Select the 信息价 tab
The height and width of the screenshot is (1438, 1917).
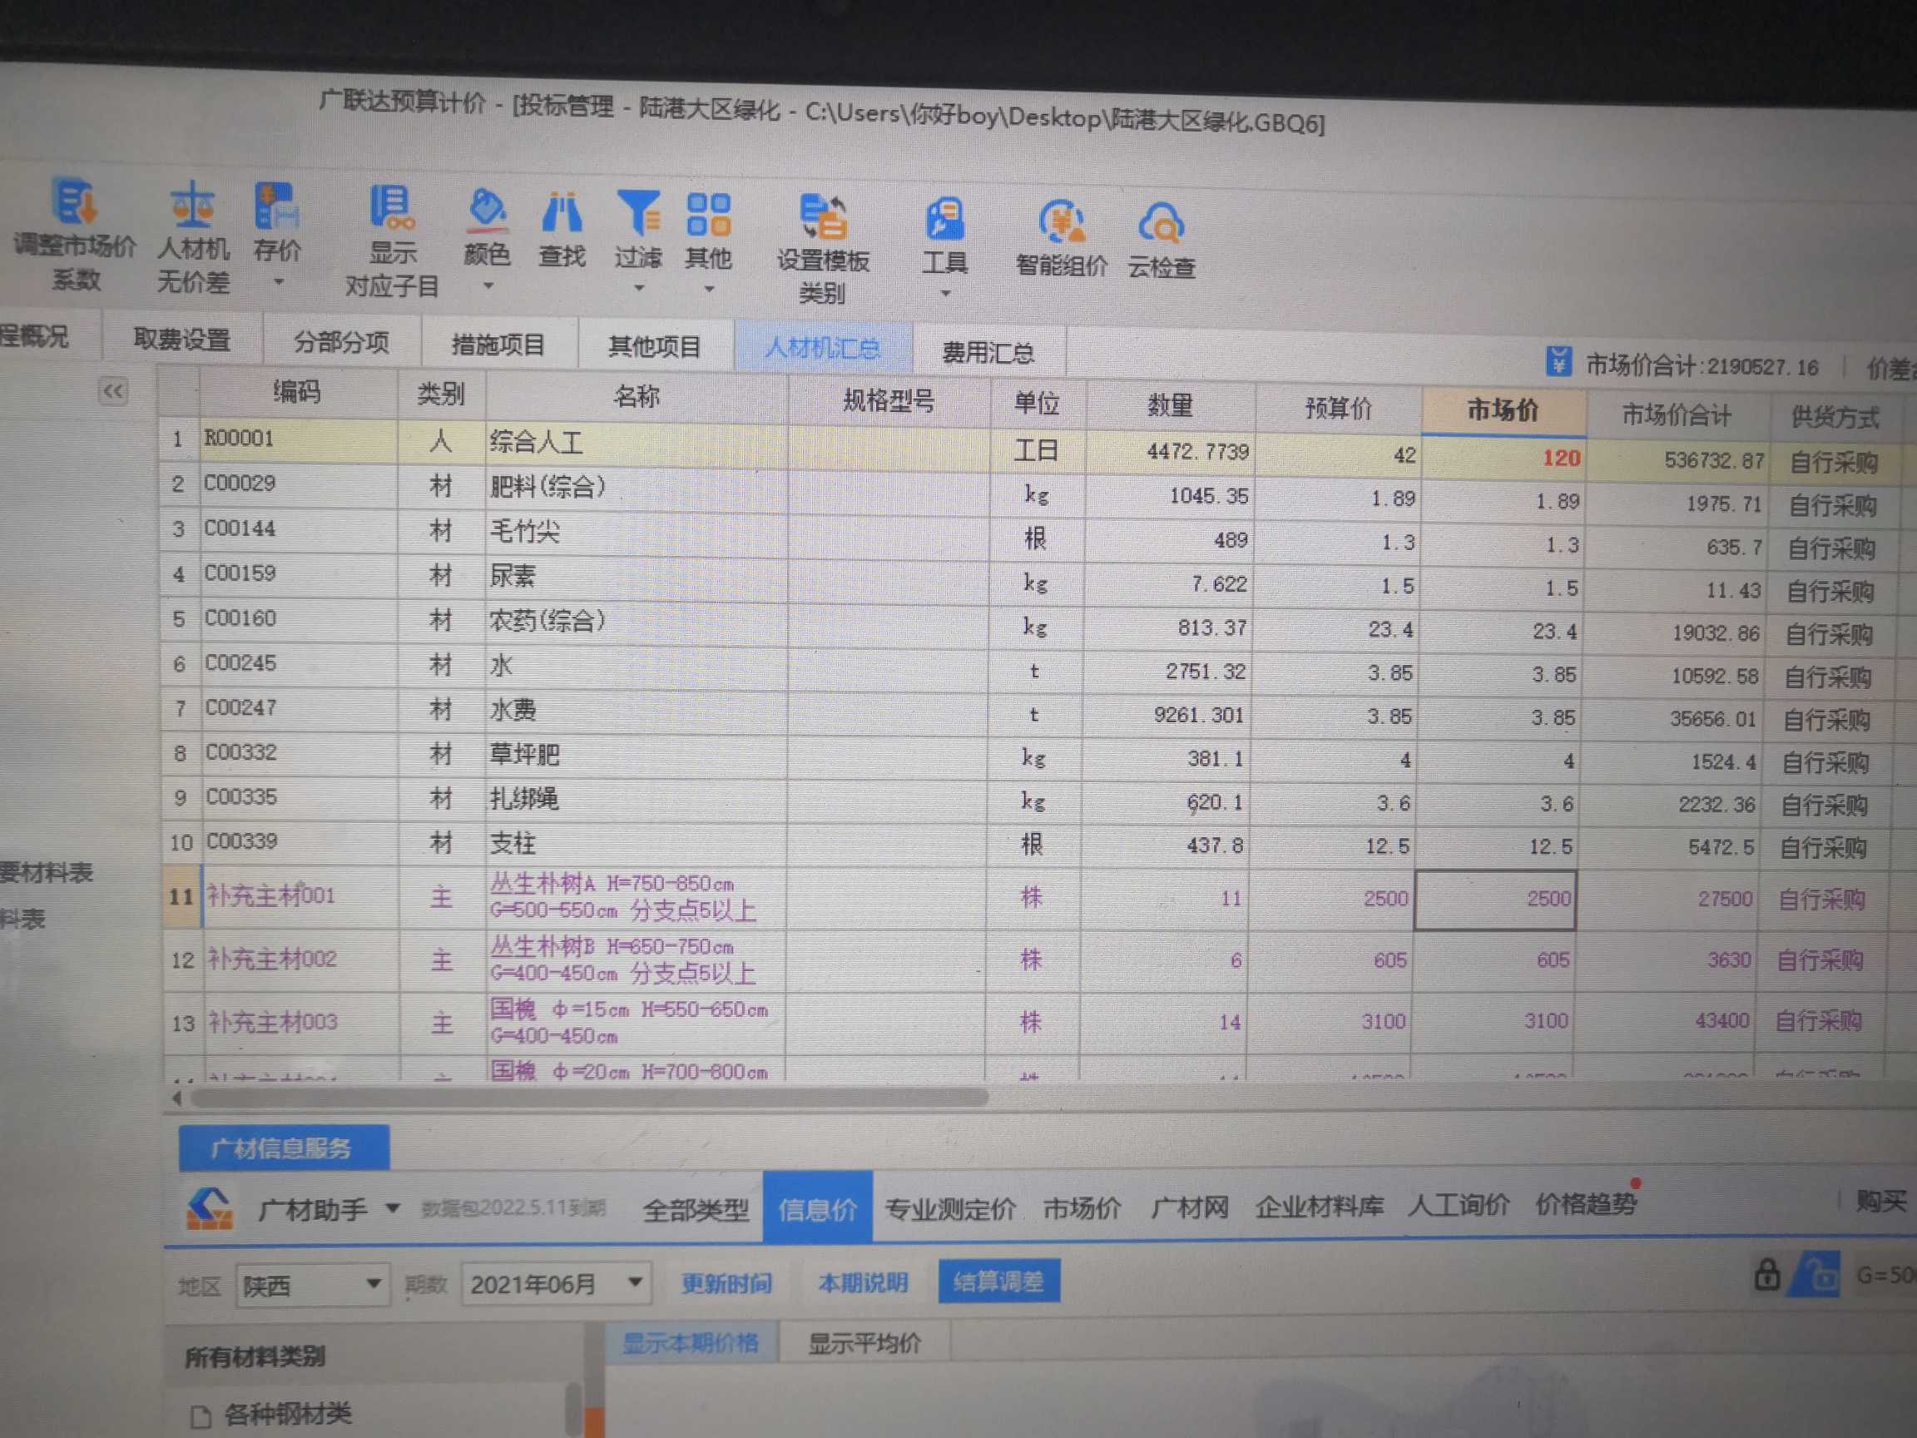817,1208
